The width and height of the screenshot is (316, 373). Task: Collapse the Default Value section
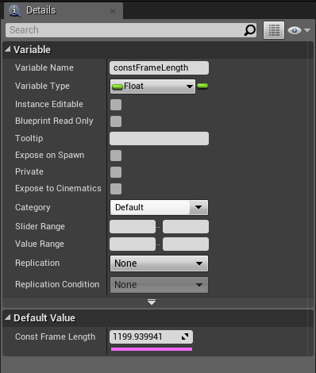(x=8, y=317)
